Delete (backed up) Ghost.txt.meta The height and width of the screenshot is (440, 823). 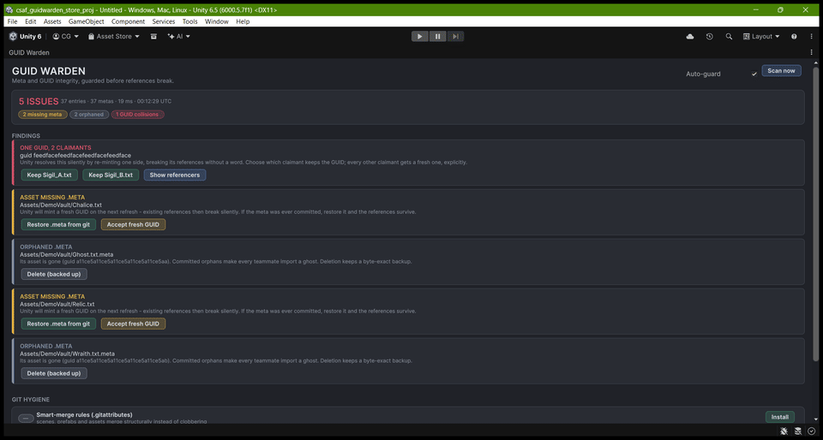tap(54, 274)
